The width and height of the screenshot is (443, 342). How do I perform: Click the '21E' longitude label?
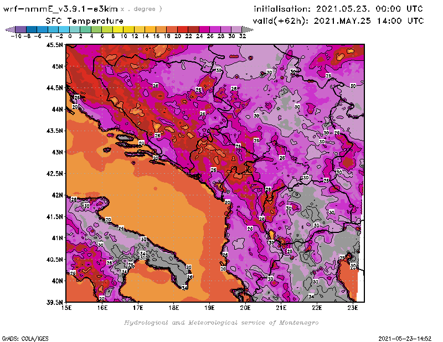point(281,308)
